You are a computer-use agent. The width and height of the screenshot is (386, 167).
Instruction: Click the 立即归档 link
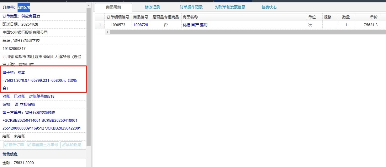27,105
